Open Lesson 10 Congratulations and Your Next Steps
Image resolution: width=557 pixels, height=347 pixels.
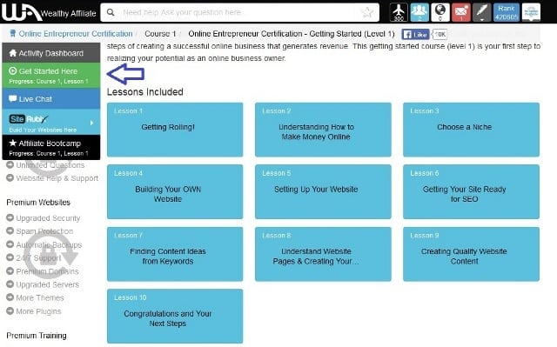click(x=175, y=317)
